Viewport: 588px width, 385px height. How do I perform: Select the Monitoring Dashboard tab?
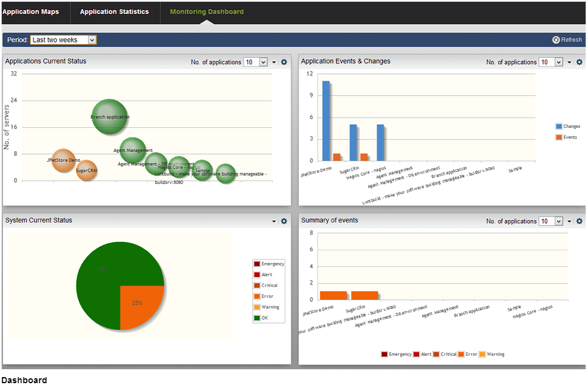207,12
